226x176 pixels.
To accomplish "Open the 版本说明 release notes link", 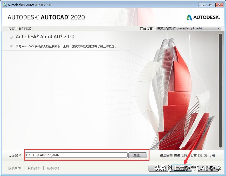I will tap(53, 168).
